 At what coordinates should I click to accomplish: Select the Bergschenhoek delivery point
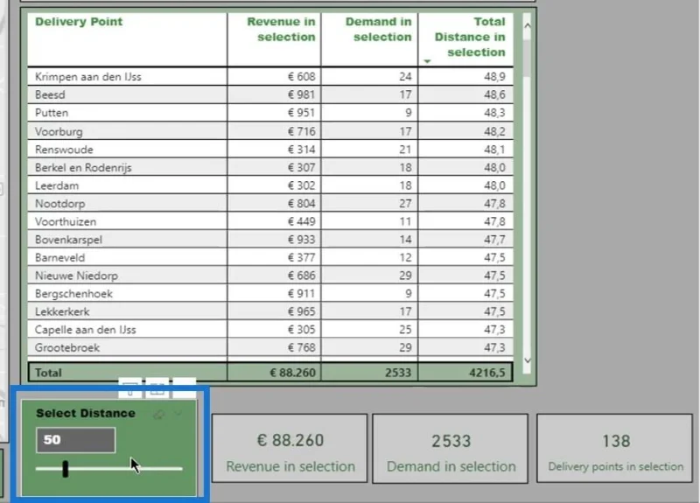[x=73, y=294]
